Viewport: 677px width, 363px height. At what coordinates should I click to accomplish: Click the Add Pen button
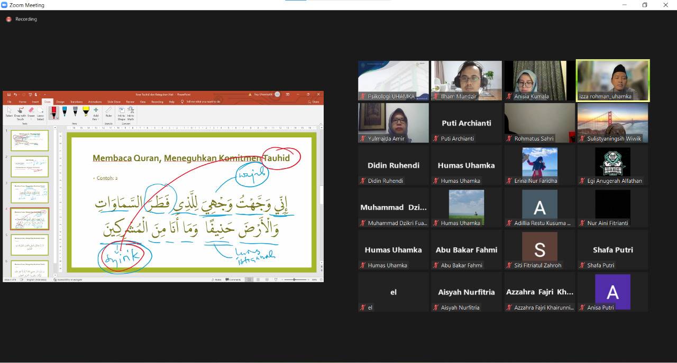click(96, 113)
